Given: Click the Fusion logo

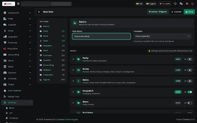Looking at the screenshot, I should (9, 4).
